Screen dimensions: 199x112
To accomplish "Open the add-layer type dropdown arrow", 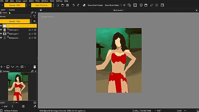I will coord(4,67).
